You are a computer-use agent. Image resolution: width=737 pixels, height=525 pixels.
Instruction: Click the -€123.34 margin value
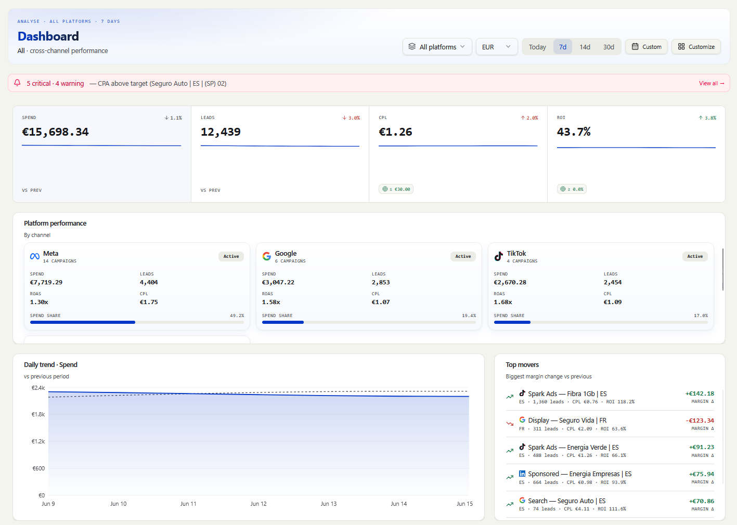(700, 421)
